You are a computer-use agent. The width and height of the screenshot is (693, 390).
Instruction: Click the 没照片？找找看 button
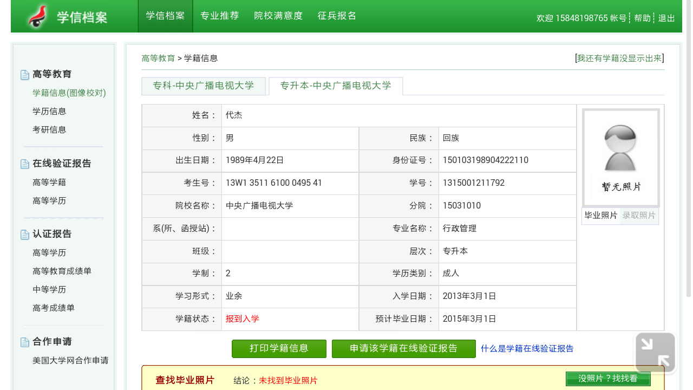tap(608, 379)
